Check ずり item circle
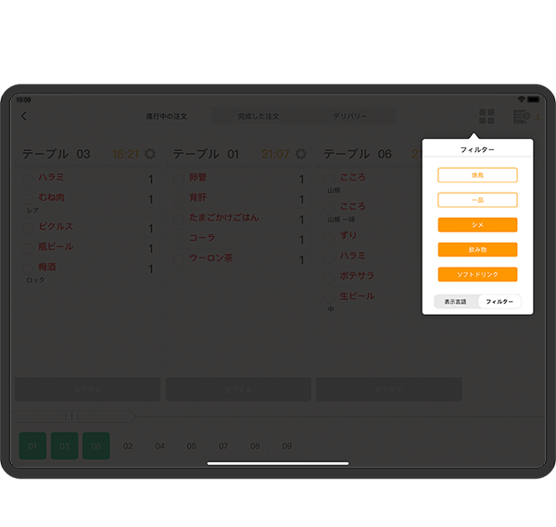The height and width of the screenshot is (527, 556). [x=329, y=237]
